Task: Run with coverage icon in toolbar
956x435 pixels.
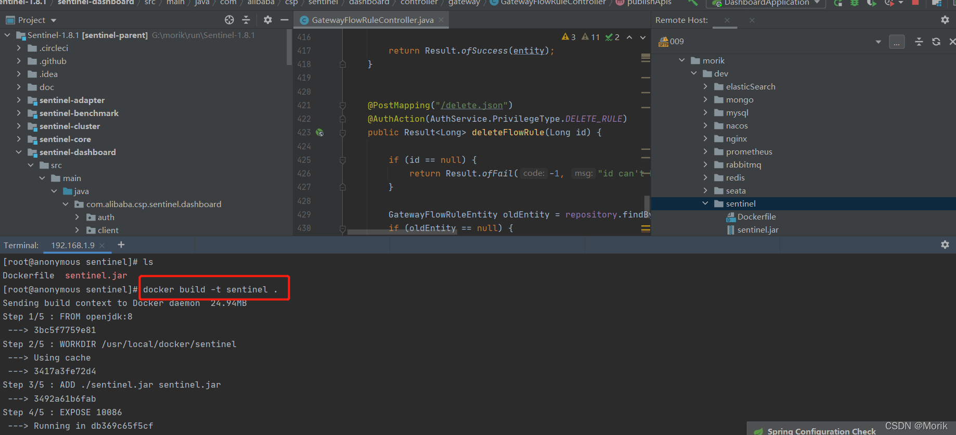Action: [x=872, y=3]
